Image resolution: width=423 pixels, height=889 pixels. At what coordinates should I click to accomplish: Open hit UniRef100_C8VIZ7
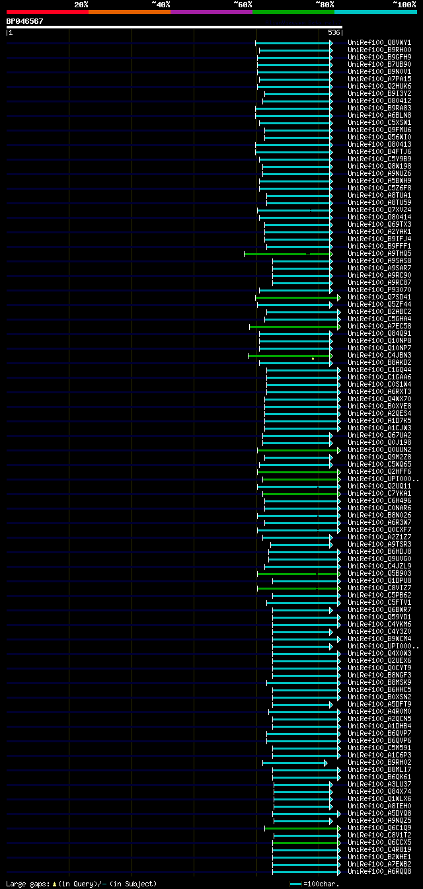click(379, 588)
